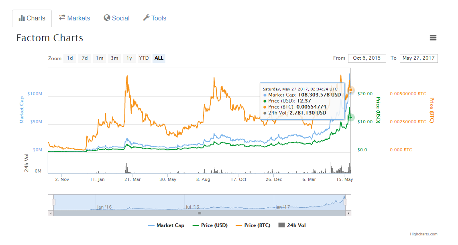This screenshot has width=458, height=245.
Task: Click the 'Factom Charts' heading
Action: point(50,38)
